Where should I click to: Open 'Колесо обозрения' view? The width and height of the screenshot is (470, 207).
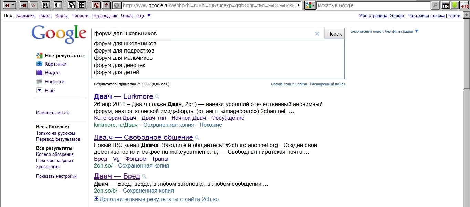click(55, 154)
